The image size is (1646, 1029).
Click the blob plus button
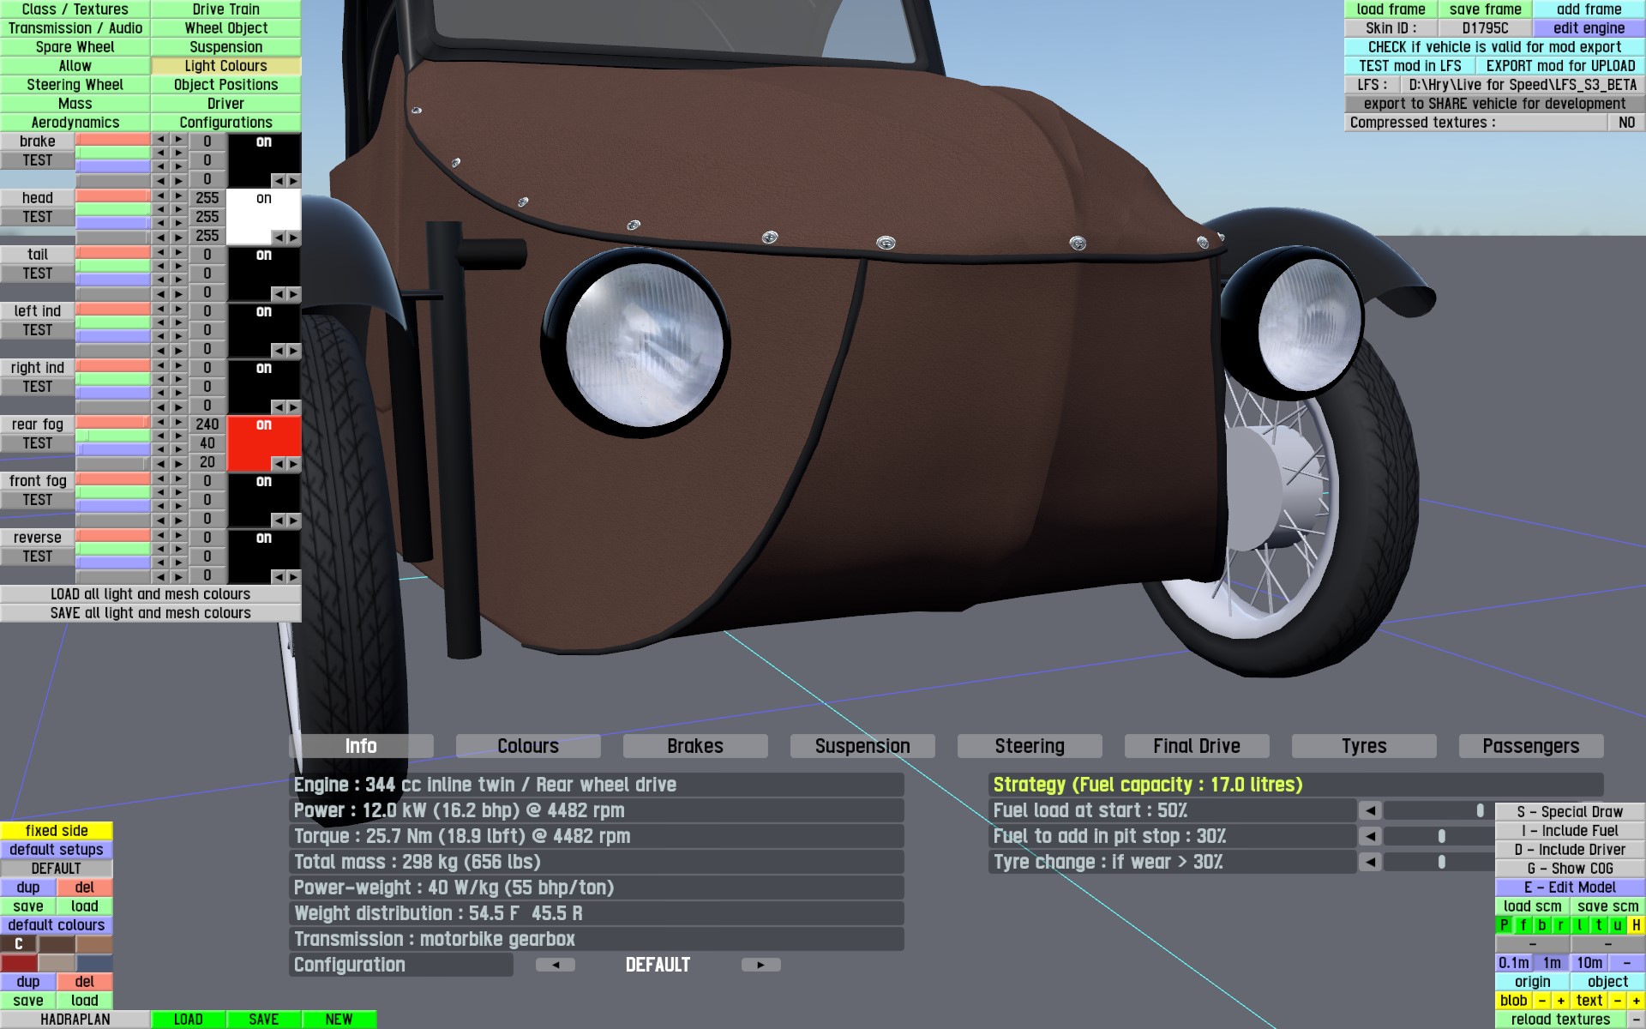click(1560, 1001)
